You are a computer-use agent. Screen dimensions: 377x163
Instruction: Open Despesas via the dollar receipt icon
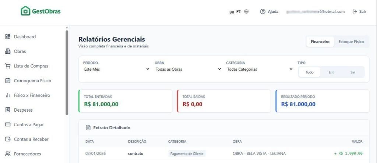point(7,110)
